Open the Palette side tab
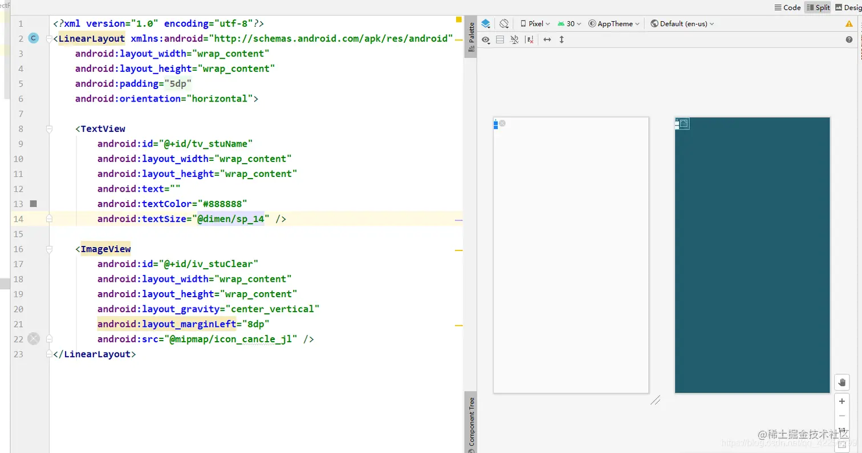The width and height of the screenshot is (862, 453). (471, 37)
